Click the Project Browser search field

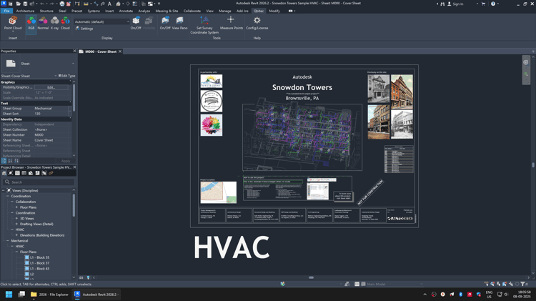coord(39,182)
